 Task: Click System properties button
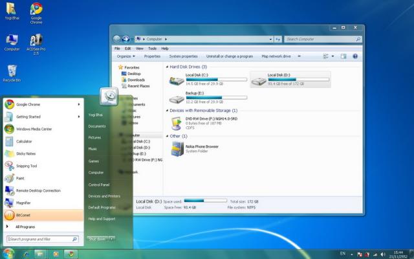coord(183,56)
